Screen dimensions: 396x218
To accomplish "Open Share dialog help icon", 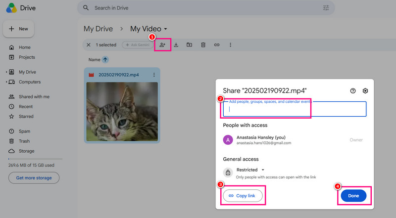I will pos(353,91).
